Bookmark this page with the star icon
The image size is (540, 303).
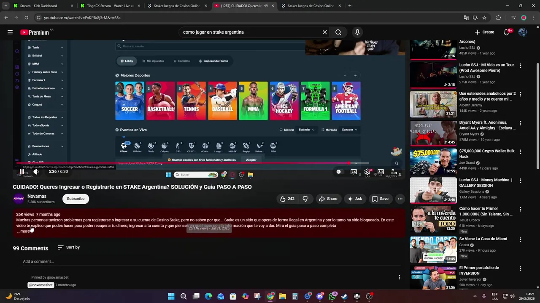click(484, 18)
